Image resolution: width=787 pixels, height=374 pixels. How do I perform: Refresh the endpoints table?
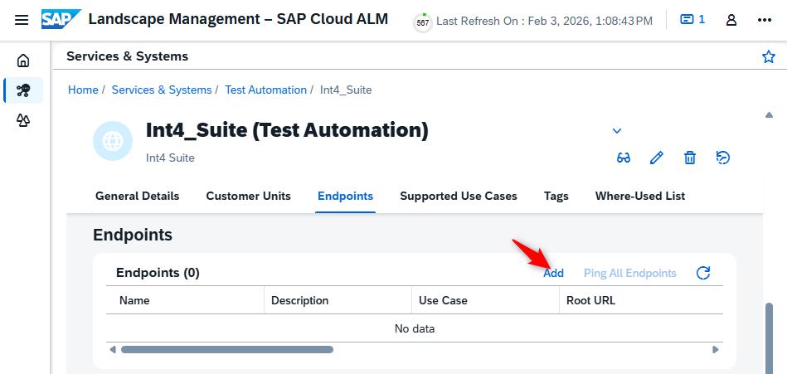point(703,273)
